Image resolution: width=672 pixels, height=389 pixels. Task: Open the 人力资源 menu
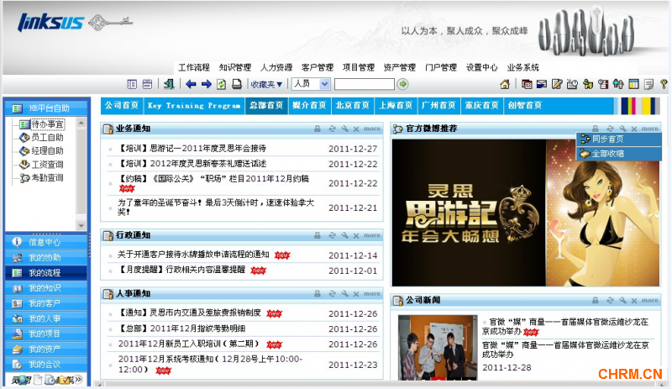tap(276, 67)
